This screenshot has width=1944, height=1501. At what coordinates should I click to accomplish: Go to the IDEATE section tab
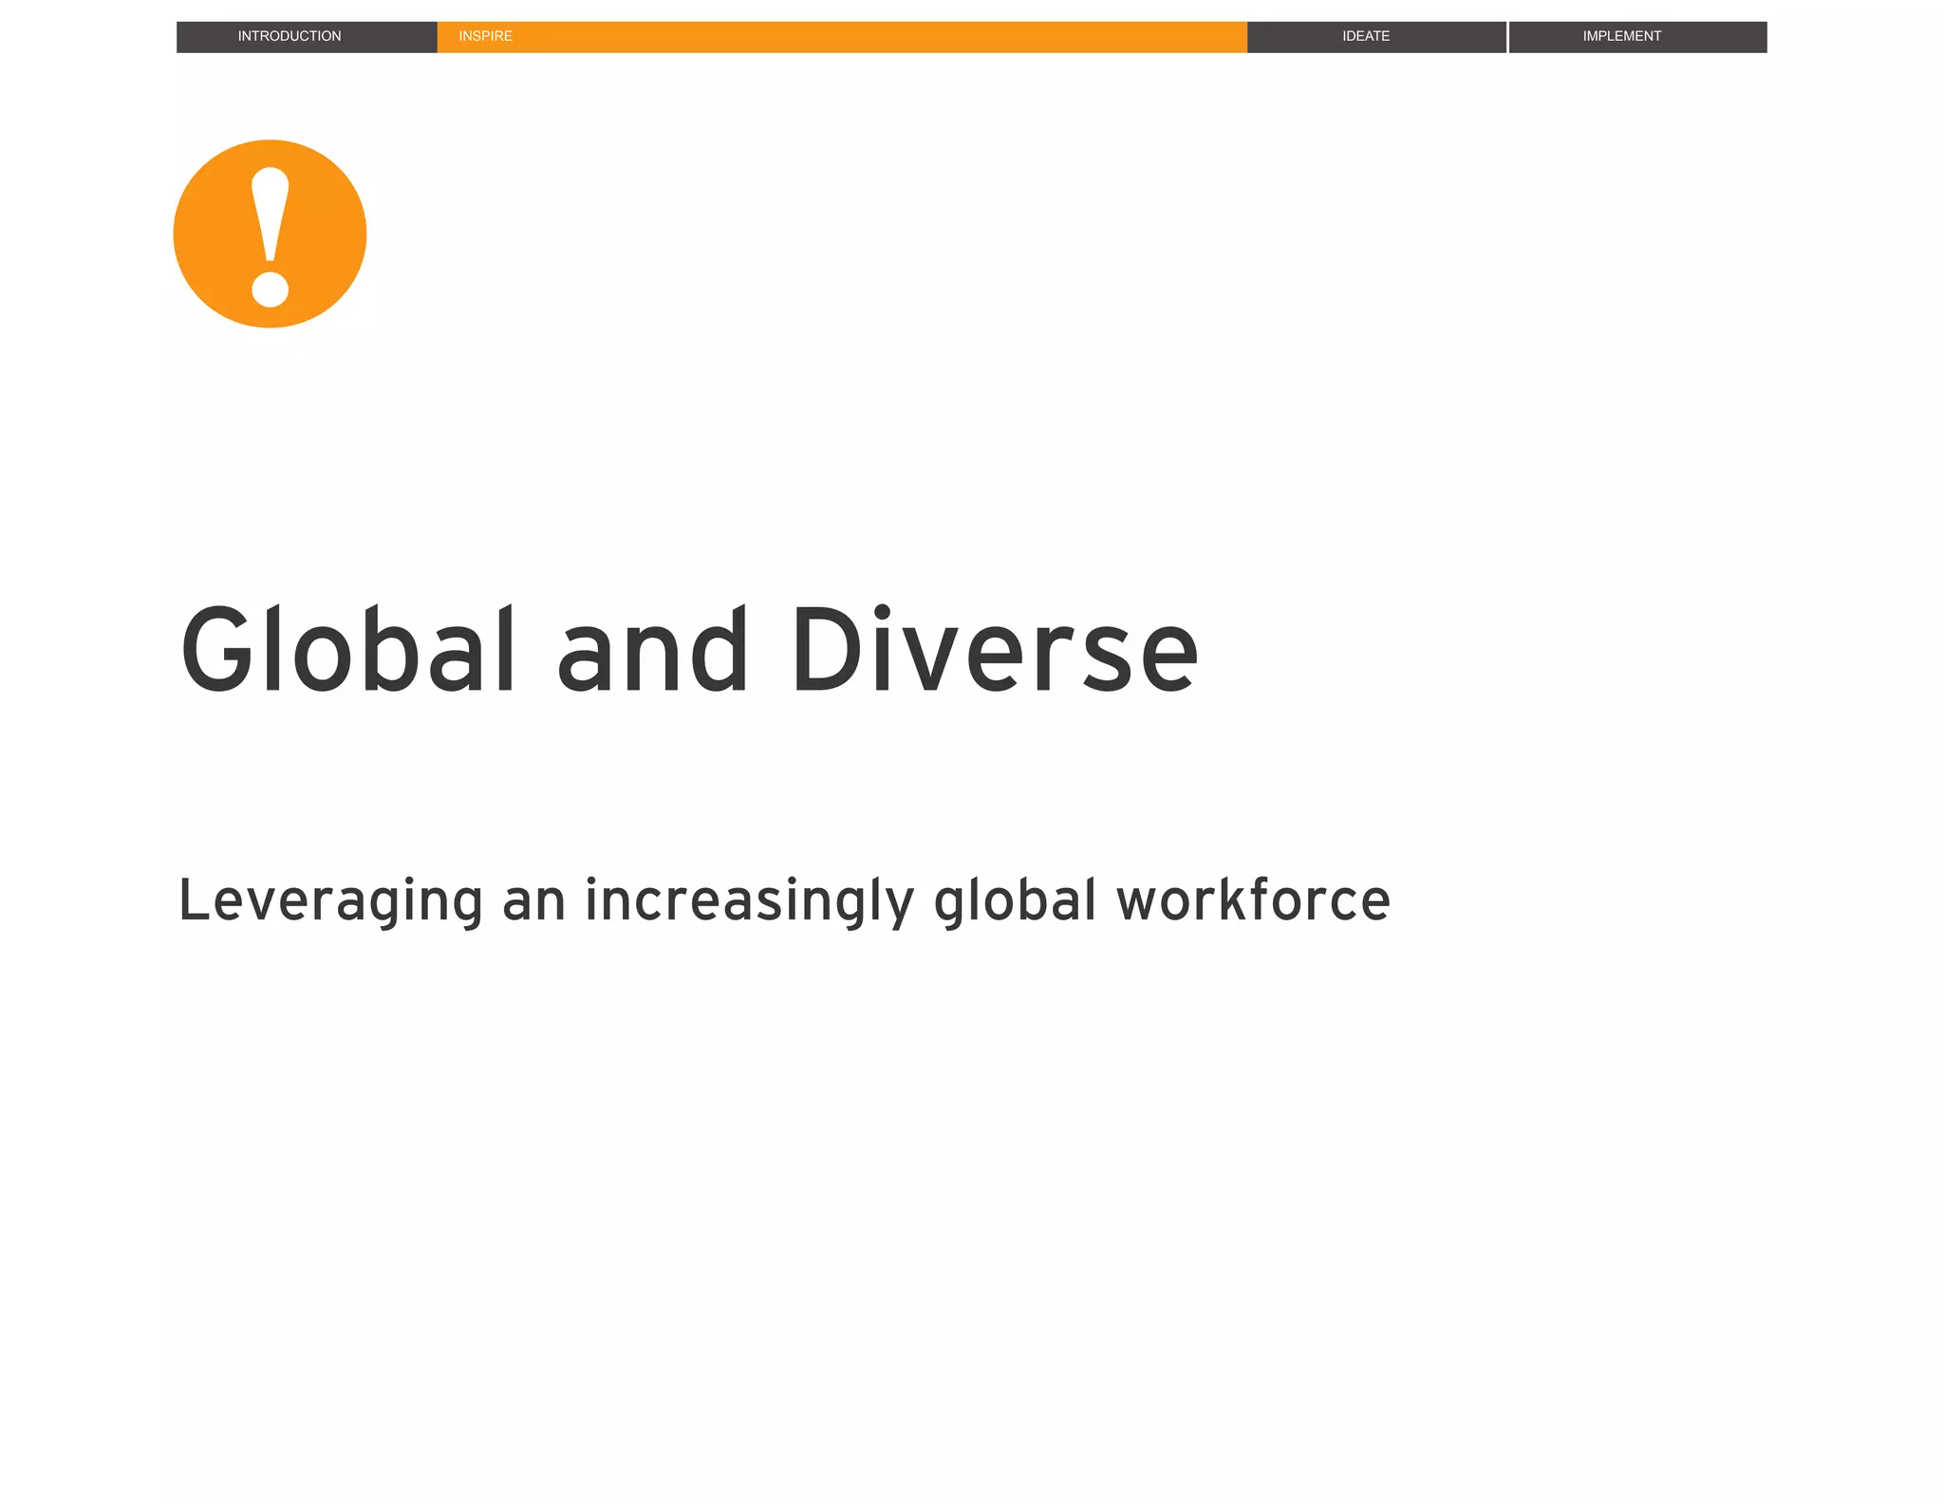coord(1376,37)
